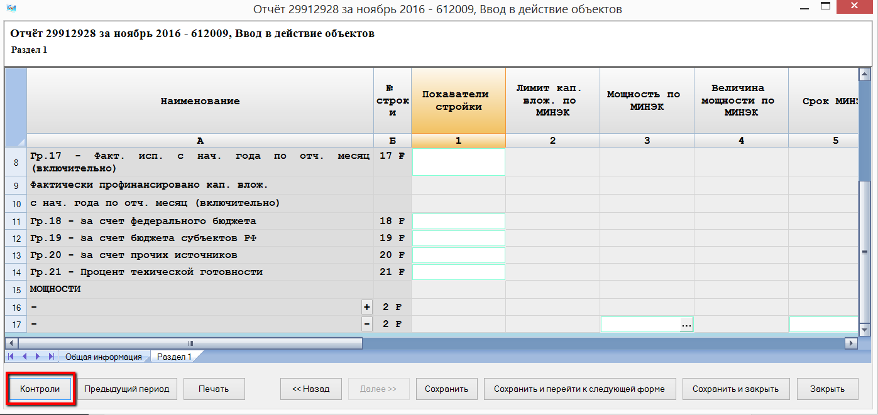The height and width of the screenshot is (415, 878).
Task: Select row header number 8
Action: pos(16,162)
